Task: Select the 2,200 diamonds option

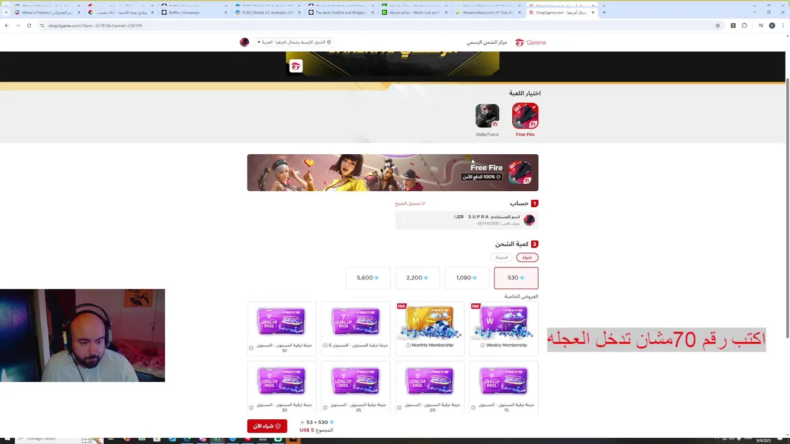Action: click(417, 278)
